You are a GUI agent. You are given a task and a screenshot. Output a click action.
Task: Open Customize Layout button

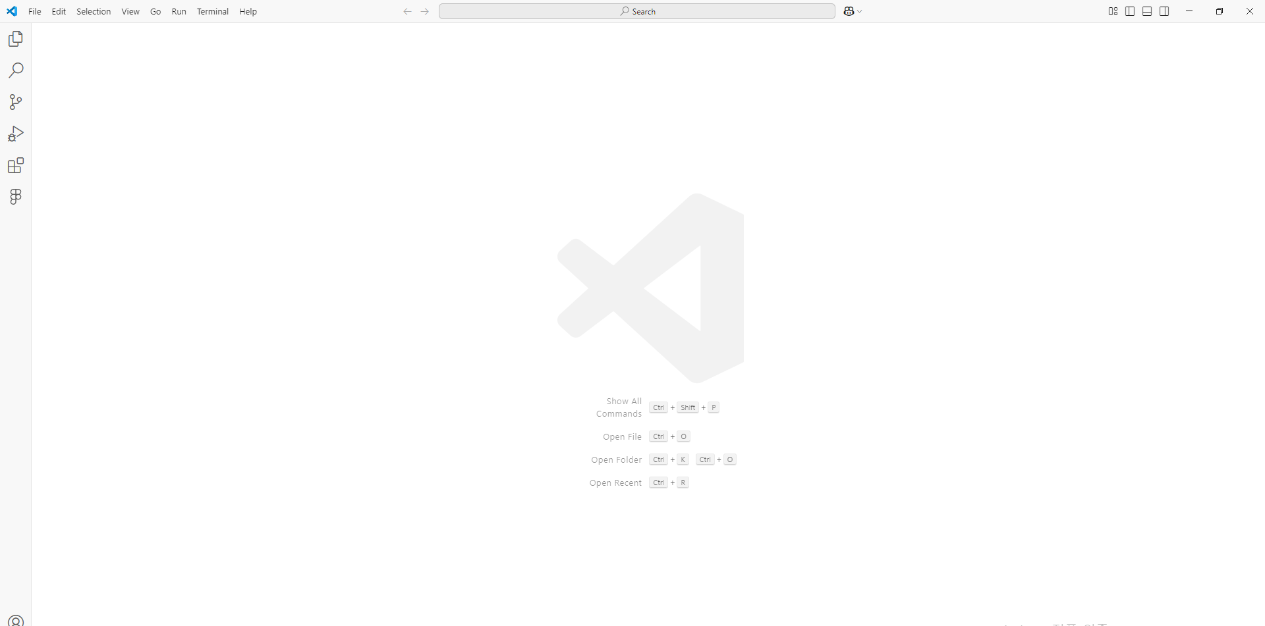click(x=1113, y=11)
